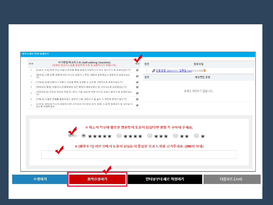Select the two-star rating option

(x=175, y=136)
